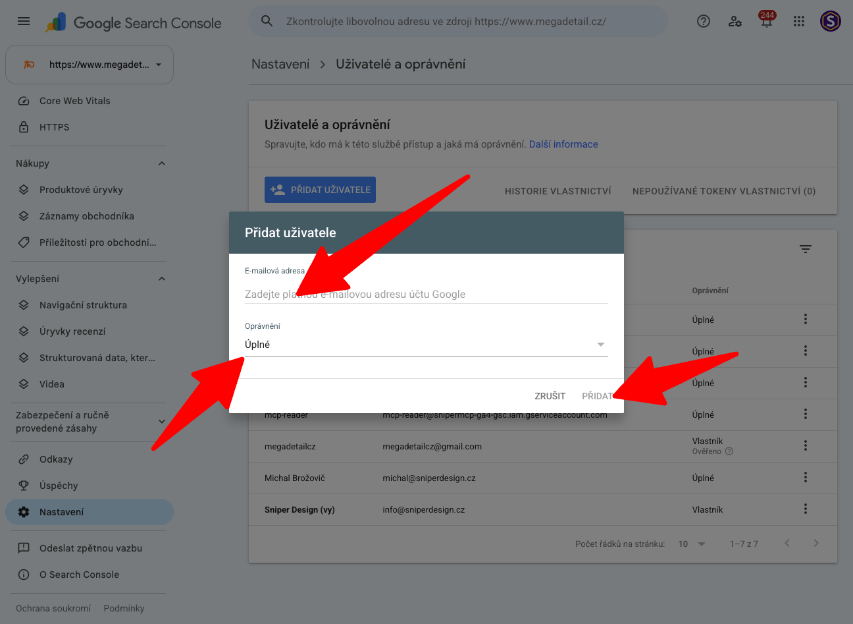Image resolution: width=853 pixels, height=624 pixels.
Task: Collapse the Nákupy section
Action: pos(162,163)
